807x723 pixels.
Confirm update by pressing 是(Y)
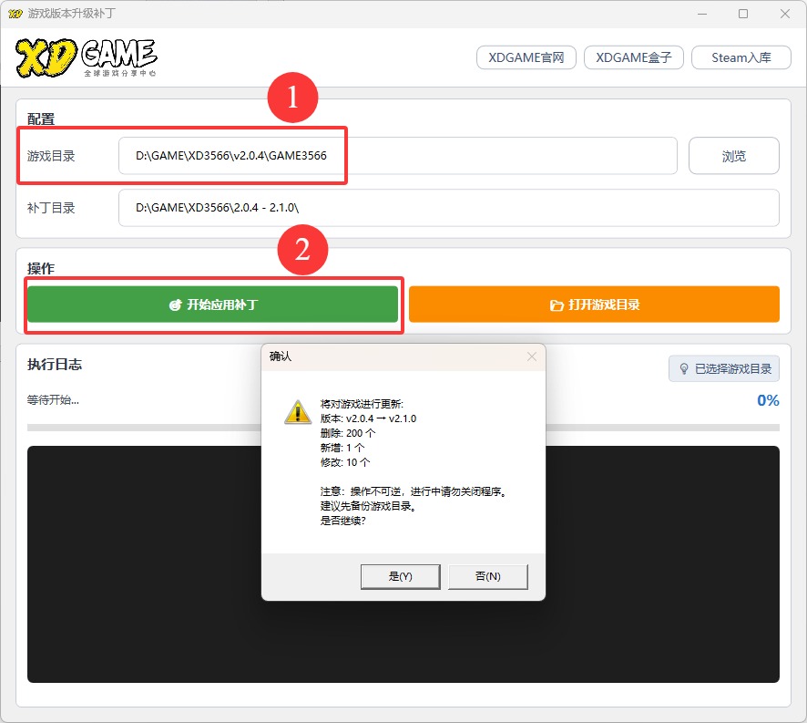coord(400,576)
